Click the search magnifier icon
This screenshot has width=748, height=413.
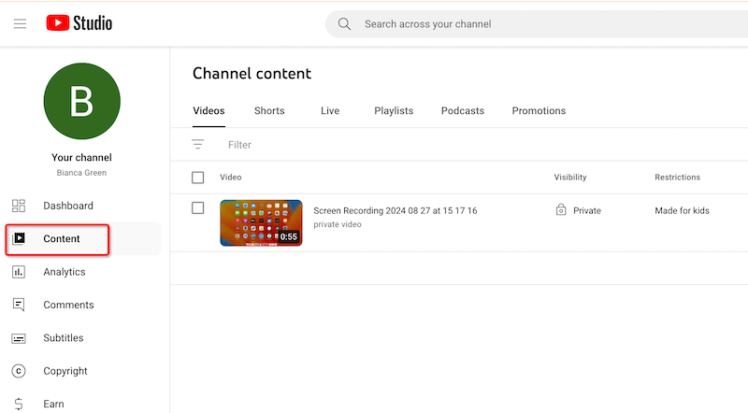pyautogui.click(x=345, y=24)
